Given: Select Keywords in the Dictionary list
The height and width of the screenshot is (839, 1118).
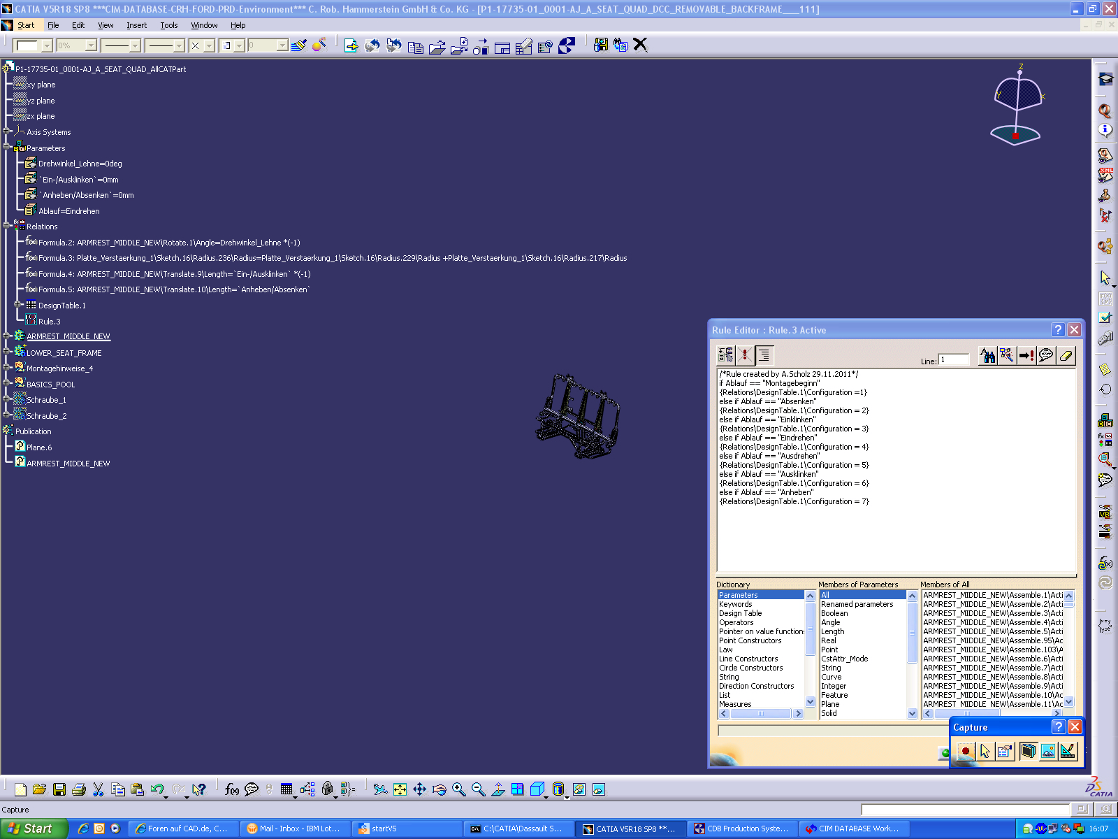Looking at the screenshot, I should point(736,604).
